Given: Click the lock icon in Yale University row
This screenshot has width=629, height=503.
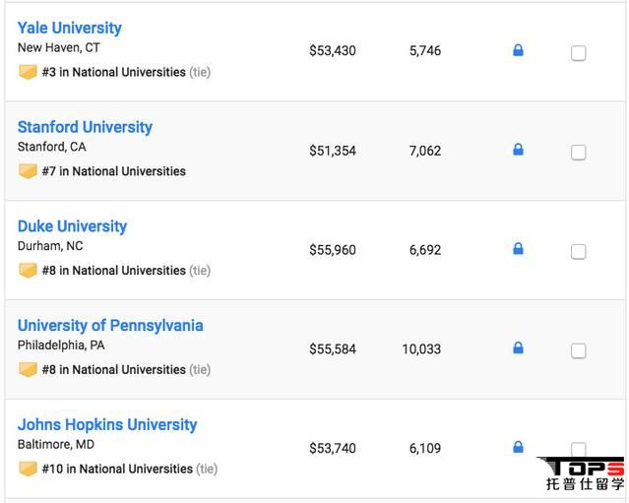Looking at the screenshot, I should (x=518, y=50).
